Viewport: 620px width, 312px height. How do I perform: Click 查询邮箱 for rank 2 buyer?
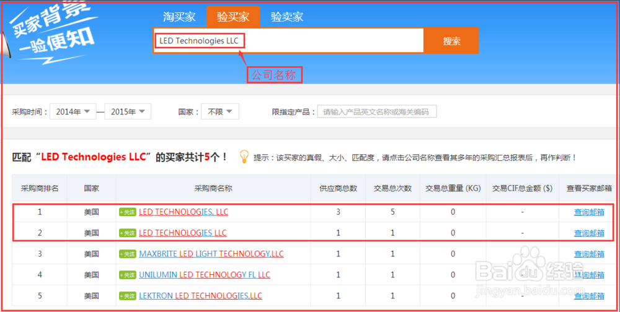point(589,233)
